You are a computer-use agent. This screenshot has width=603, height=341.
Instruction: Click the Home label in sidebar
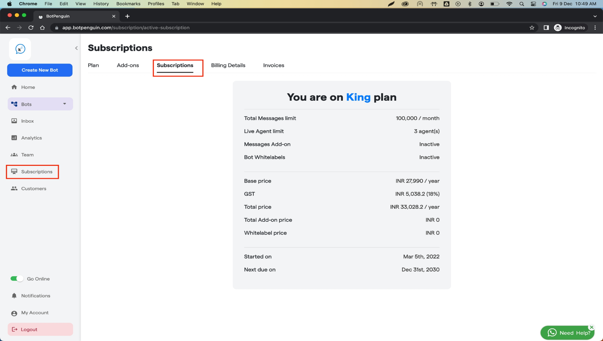pyautogui.click(x=28, y=87)
